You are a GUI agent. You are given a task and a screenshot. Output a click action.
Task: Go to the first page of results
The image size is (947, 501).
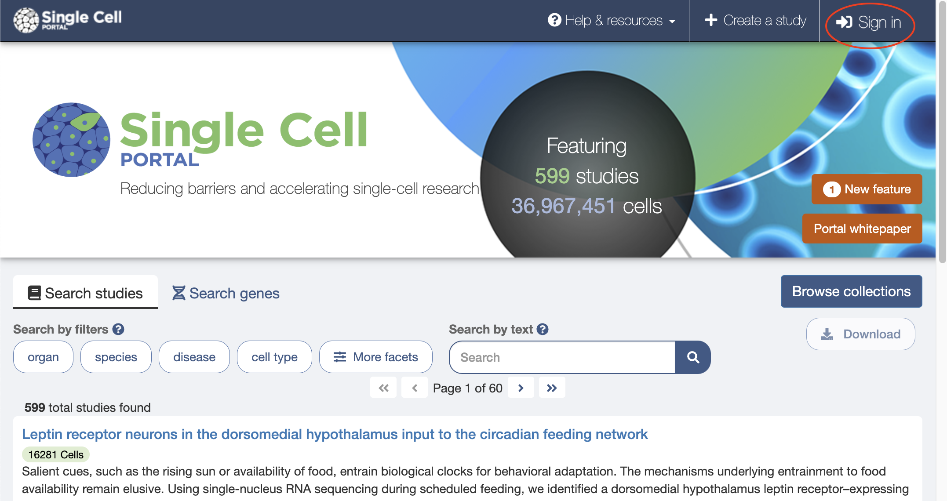[x=383, y=388]
